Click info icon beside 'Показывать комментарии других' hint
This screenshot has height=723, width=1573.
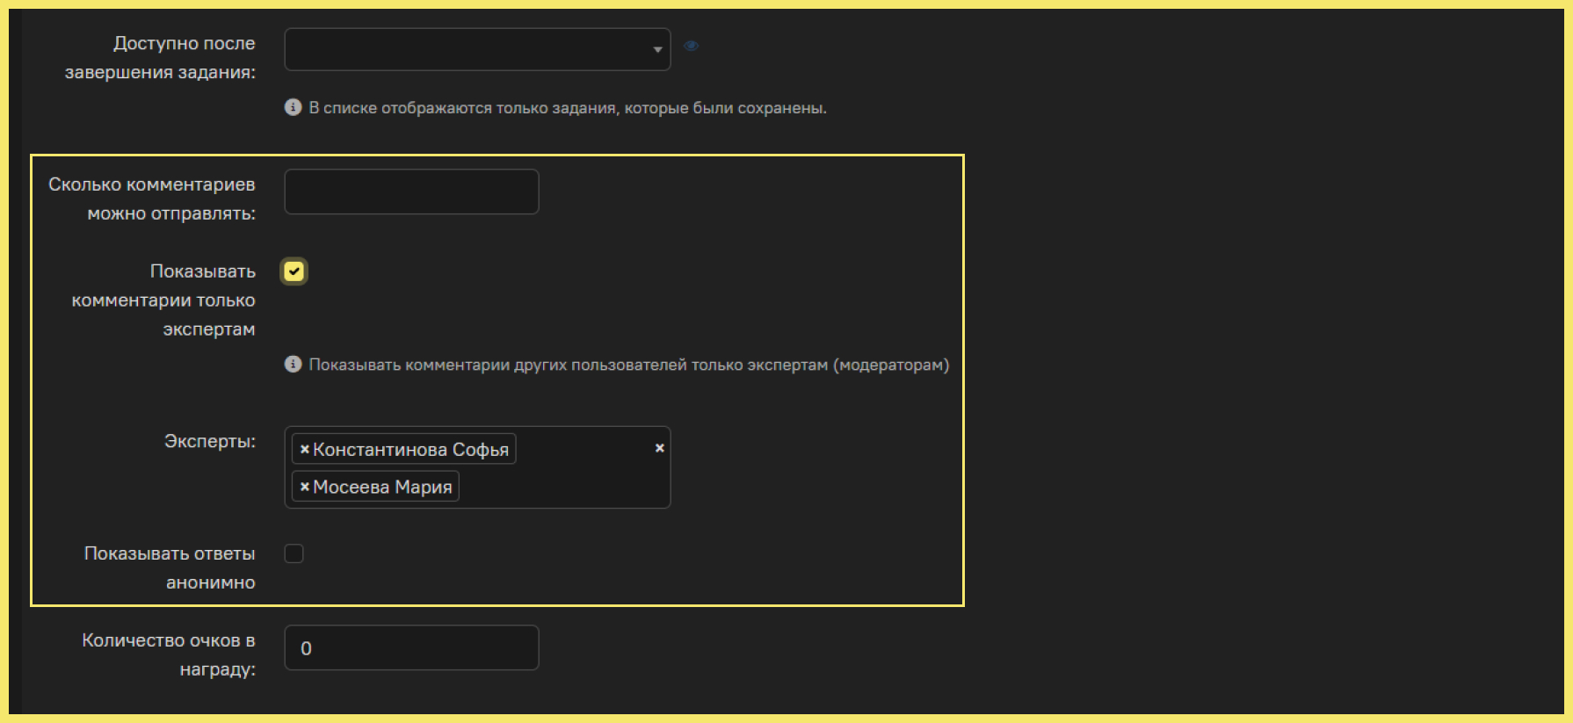tap(294, 364)
